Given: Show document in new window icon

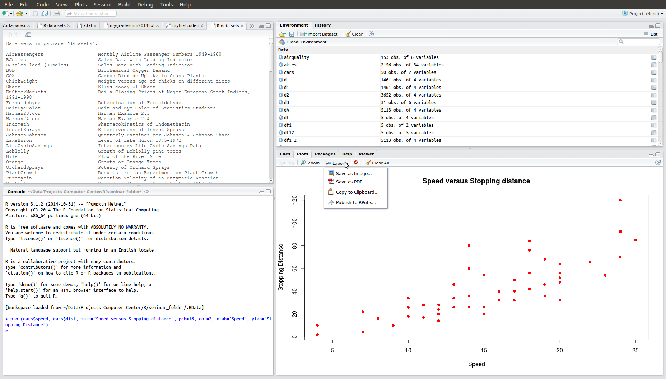Looking at the screenshot, I should coord(28,34).
